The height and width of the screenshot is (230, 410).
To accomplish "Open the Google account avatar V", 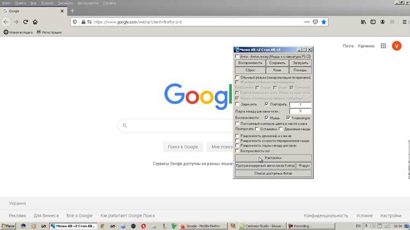I will click(x=397, y=46).
